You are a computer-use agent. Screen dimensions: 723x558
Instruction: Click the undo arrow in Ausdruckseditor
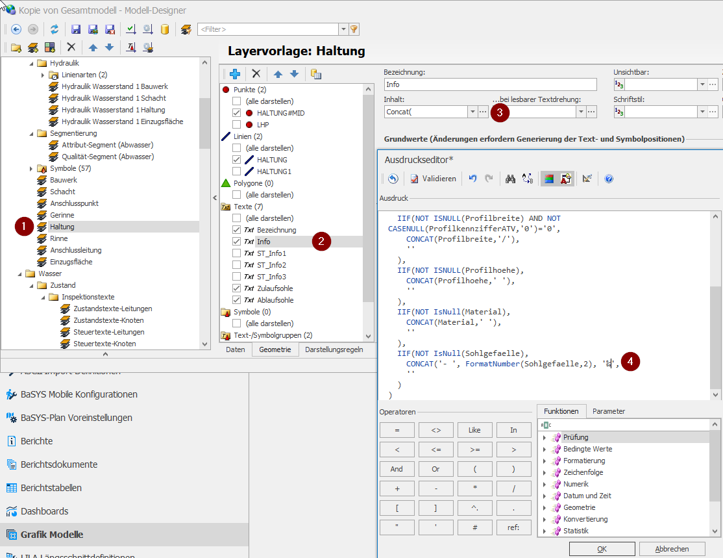(x=473, y=179)
